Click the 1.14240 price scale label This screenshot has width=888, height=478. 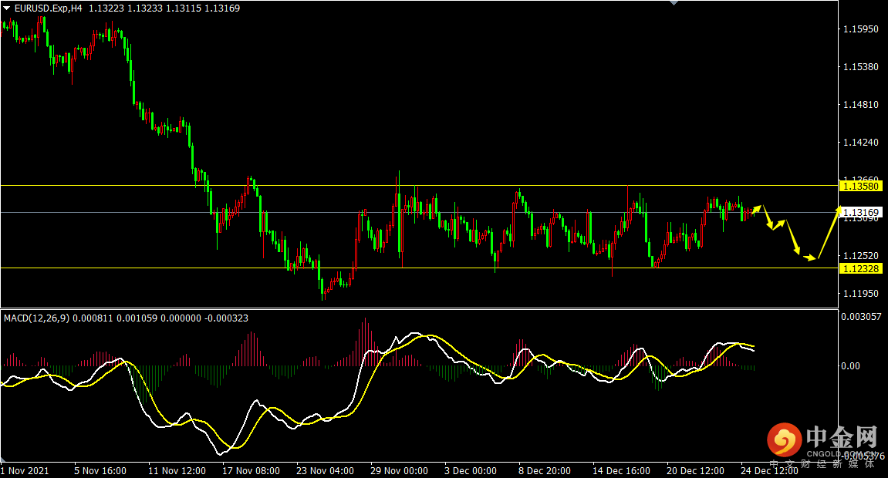[861, 143]
